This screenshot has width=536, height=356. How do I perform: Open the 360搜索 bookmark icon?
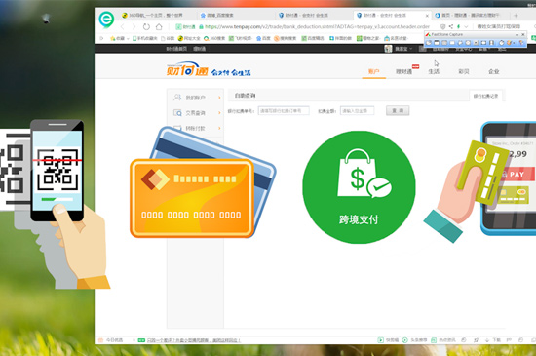point(206,38)
